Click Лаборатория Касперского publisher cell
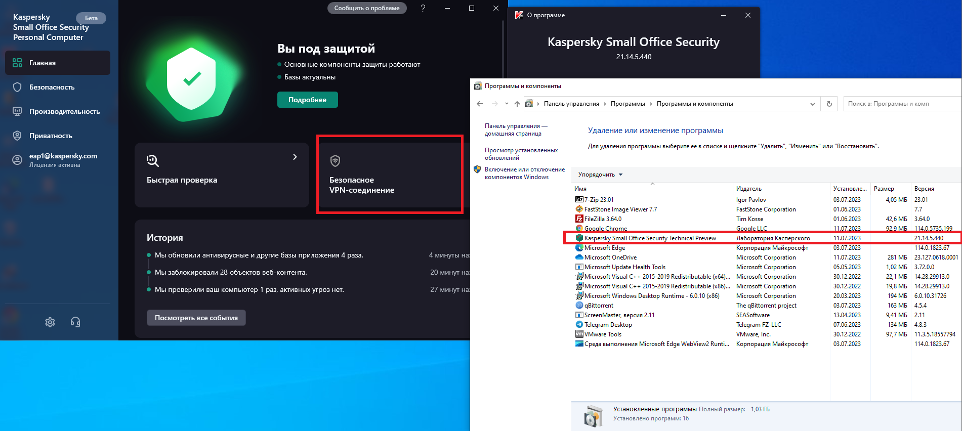Image resolution: width=962 pixels, height=431 pixels. (x=773, y=238)
